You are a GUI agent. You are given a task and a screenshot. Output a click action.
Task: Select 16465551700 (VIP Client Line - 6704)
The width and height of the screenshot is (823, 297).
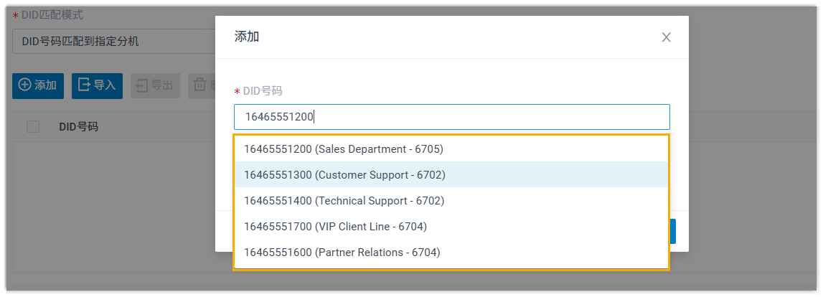point(335,227)
